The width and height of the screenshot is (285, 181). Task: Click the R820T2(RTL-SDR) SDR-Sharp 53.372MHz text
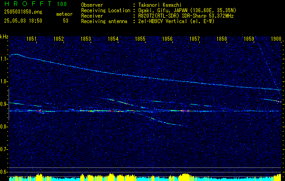click(186, 16)
